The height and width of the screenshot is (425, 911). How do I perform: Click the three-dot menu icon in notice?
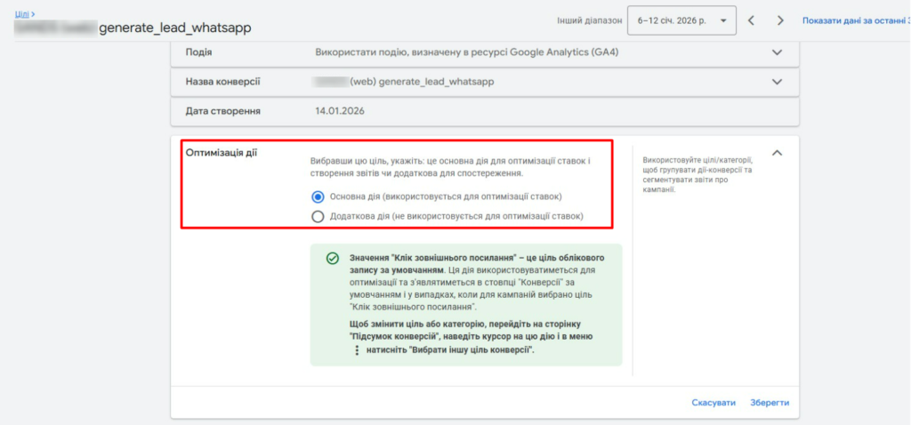pos(357,350)
